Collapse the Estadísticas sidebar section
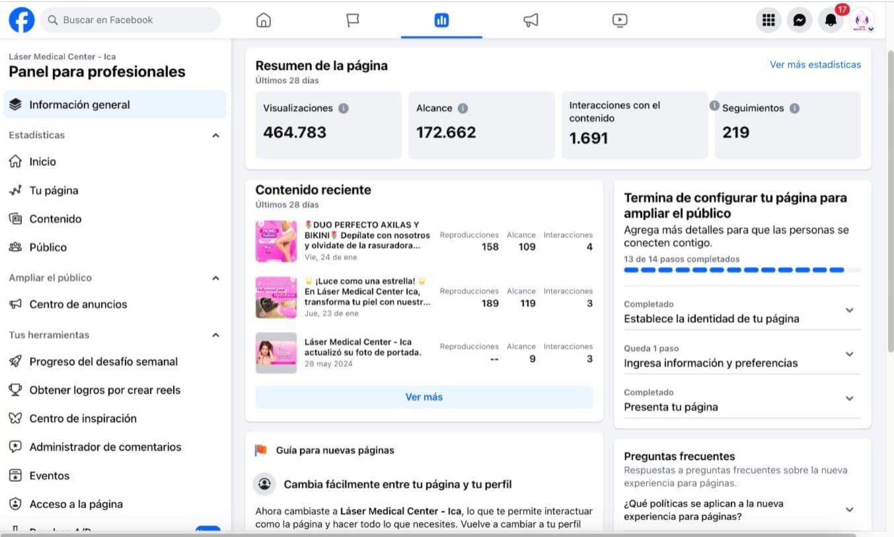Screen dimensions: 894x537 215,136
